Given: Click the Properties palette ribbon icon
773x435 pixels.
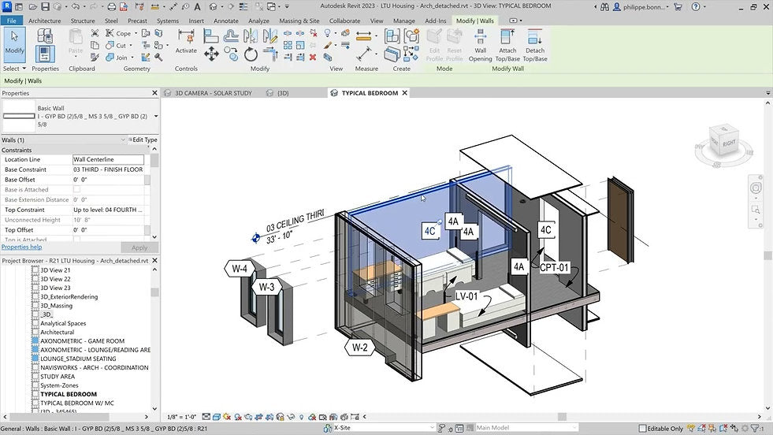Looking at the screenshot, I should [x=45, y=54].
